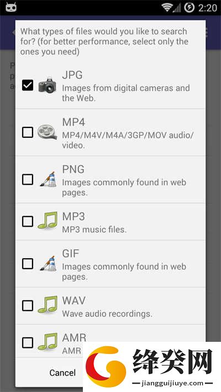Tap the clock showing 2:20
The width and height of the screenshot is (221, 392).
click(208, 8)
